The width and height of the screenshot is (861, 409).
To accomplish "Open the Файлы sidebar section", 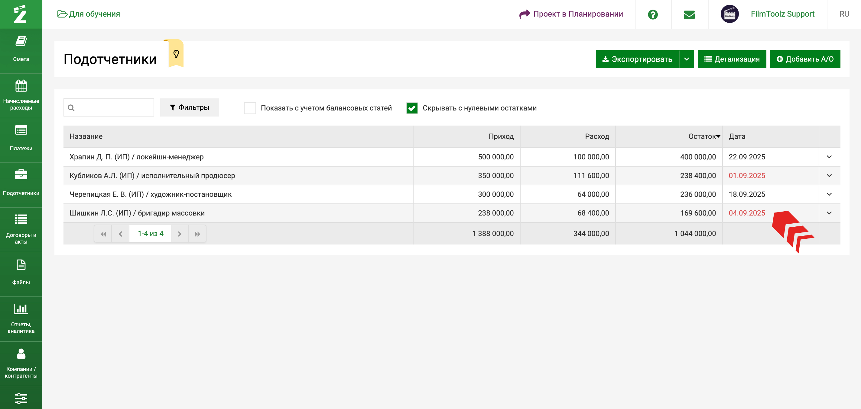I will point(21,272).
